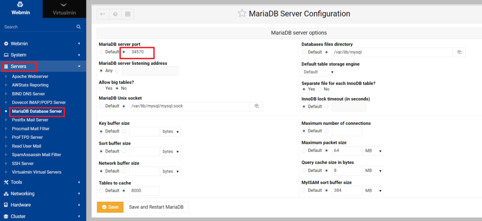This screenshot has width=482, height=221.
Task: Click the Tables to cache input field
Action: point(144,191)
